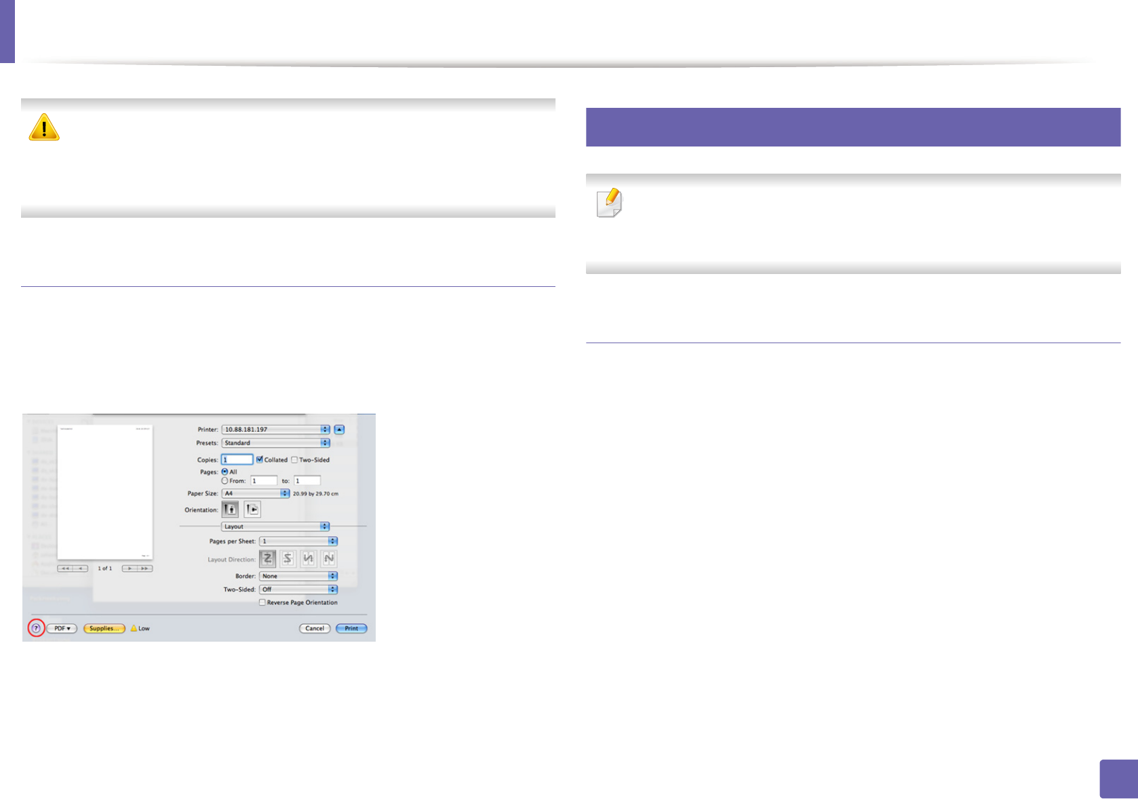This screenshot has height=799, width=1138.
Task: Choose the inverted-N layout direction
Action: click(x=309, y=559)
